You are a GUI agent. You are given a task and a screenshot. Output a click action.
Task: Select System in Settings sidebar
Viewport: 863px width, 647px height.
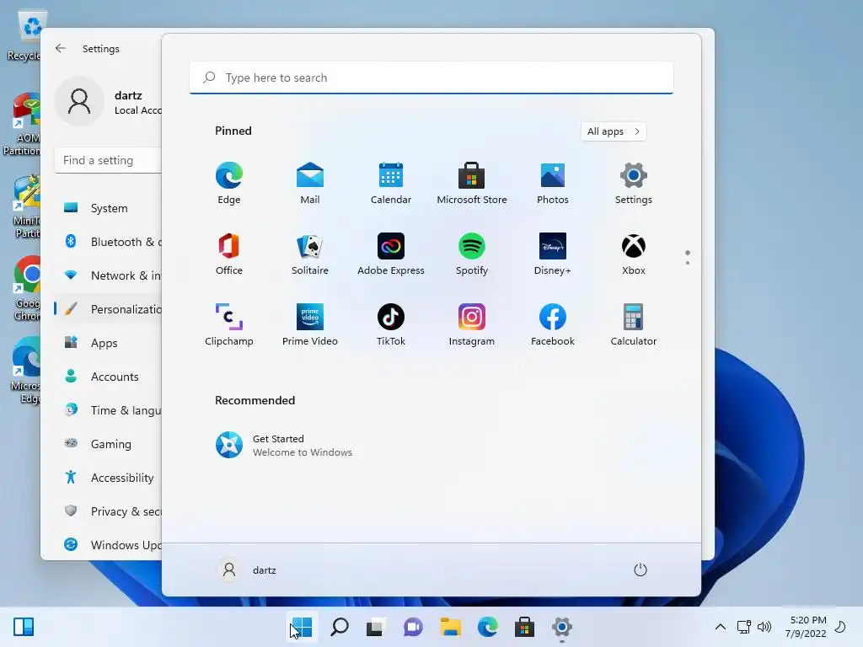point(109,208)
